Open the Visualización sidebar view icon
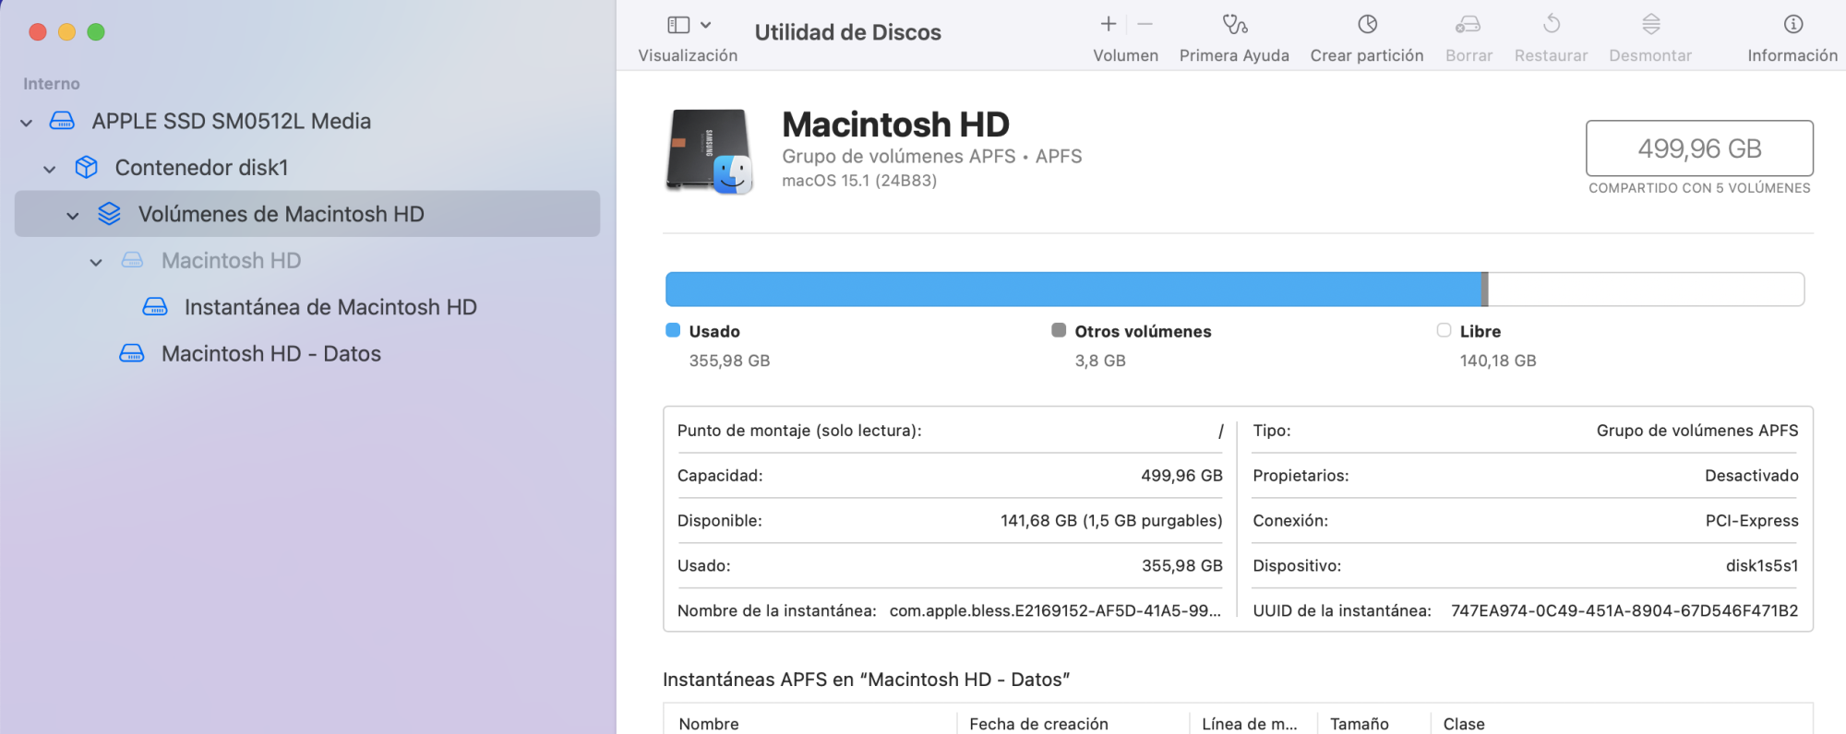The height and width of the screenshot is (734, 1846). point(678,25)
